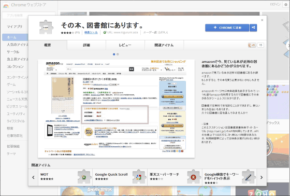
Task: Select サークル in the sidebar
Action: point(13,52)
